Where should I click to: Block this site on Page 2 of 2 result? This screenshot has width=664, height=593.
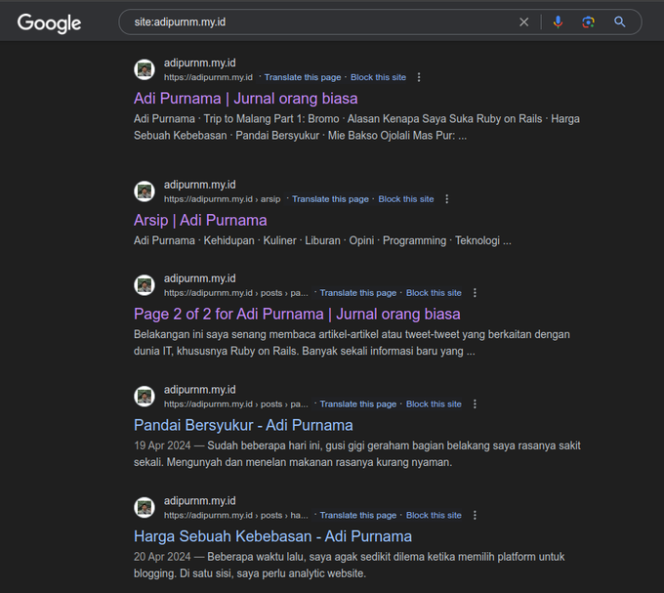[x=434, y=293]
